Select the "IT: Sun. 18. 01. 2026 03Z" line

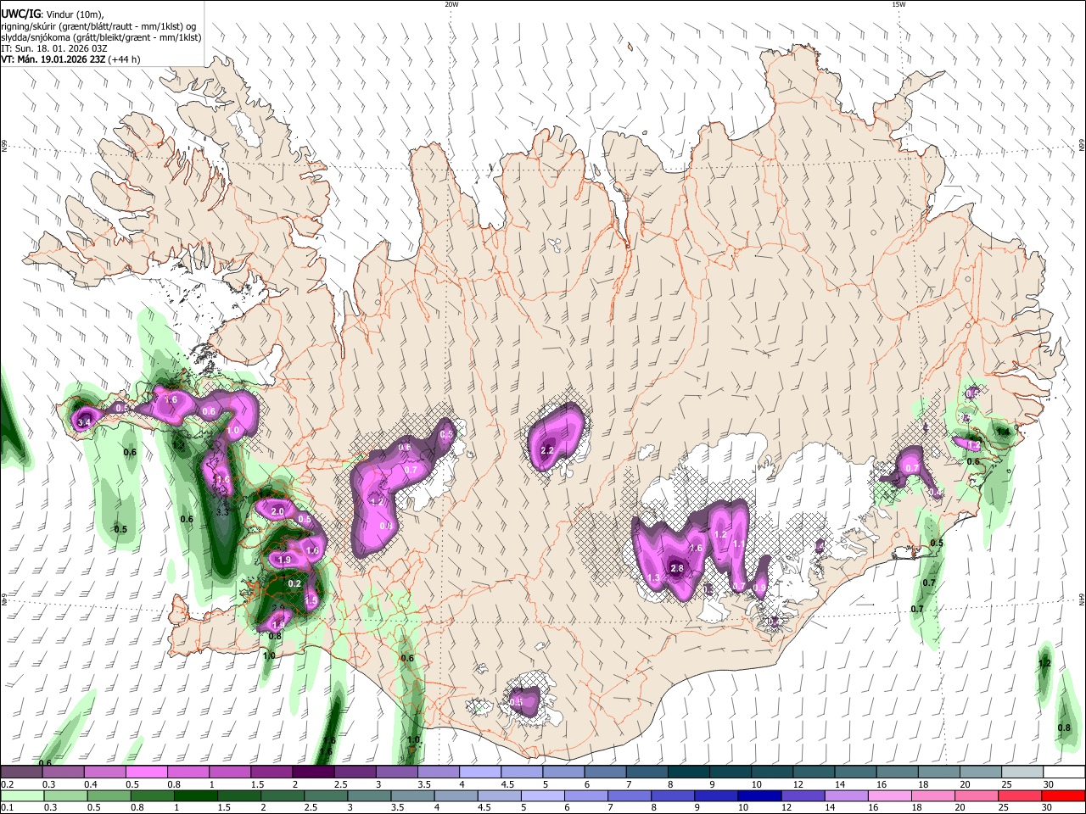point(54,48)
